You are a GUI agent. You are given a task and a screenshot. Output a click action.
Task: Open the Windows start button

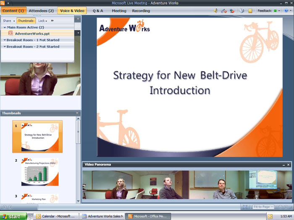[x=13, y=217]
